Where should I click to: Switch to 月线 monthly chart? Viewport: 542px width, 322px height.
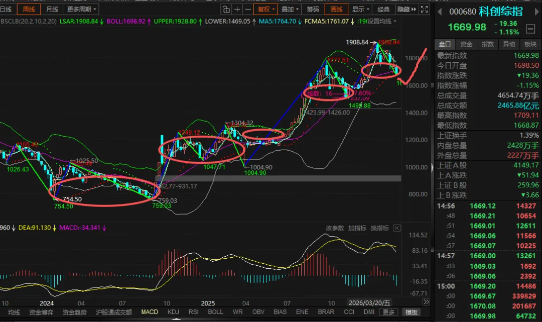(x=52, y=10)
